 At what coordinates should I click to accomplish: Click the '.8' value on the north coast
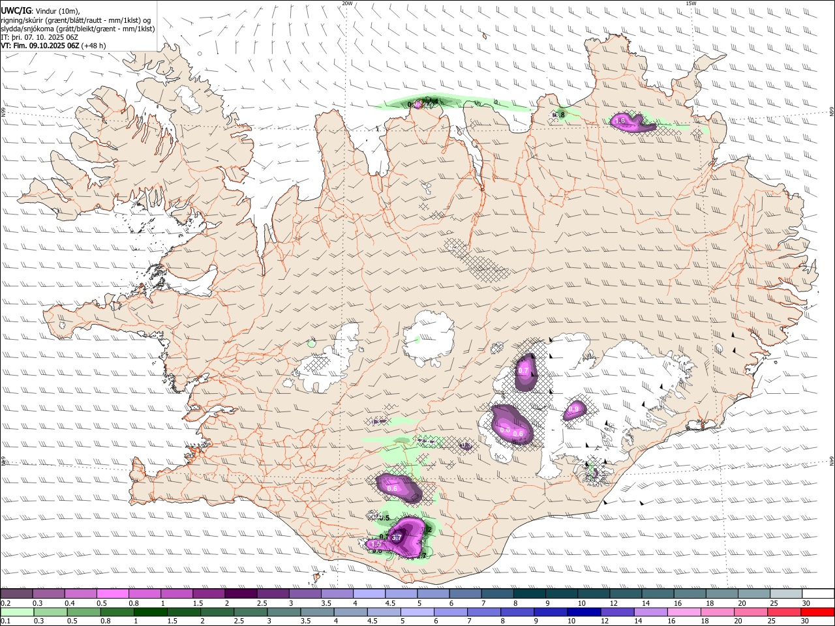561,115
